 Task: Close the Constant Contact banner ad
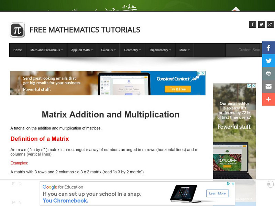point(203,73)
